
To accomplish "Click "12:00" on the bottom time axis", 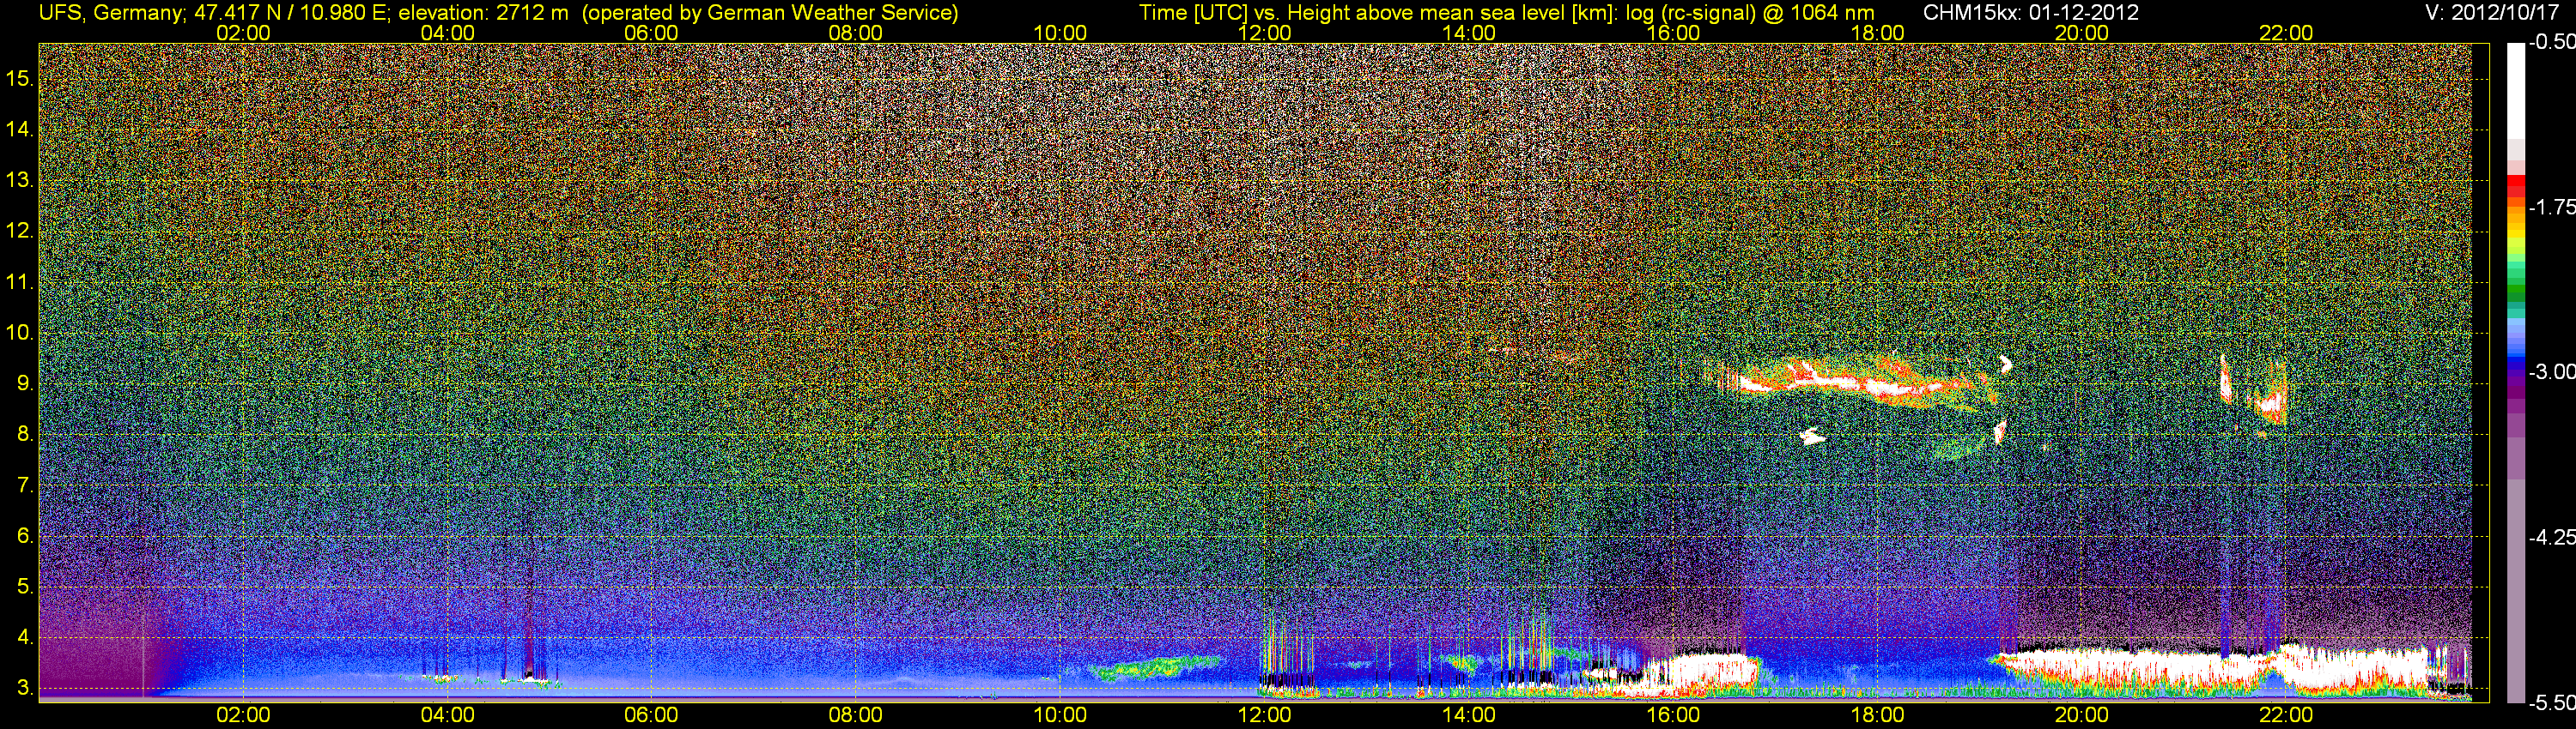I will [x=1264, y=715].
